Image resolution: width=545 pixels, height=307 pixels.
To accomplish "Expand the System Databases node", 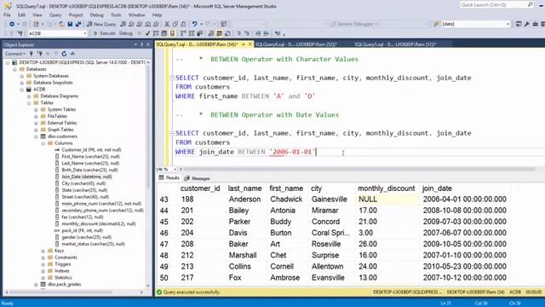I will (x=22, y=76).
